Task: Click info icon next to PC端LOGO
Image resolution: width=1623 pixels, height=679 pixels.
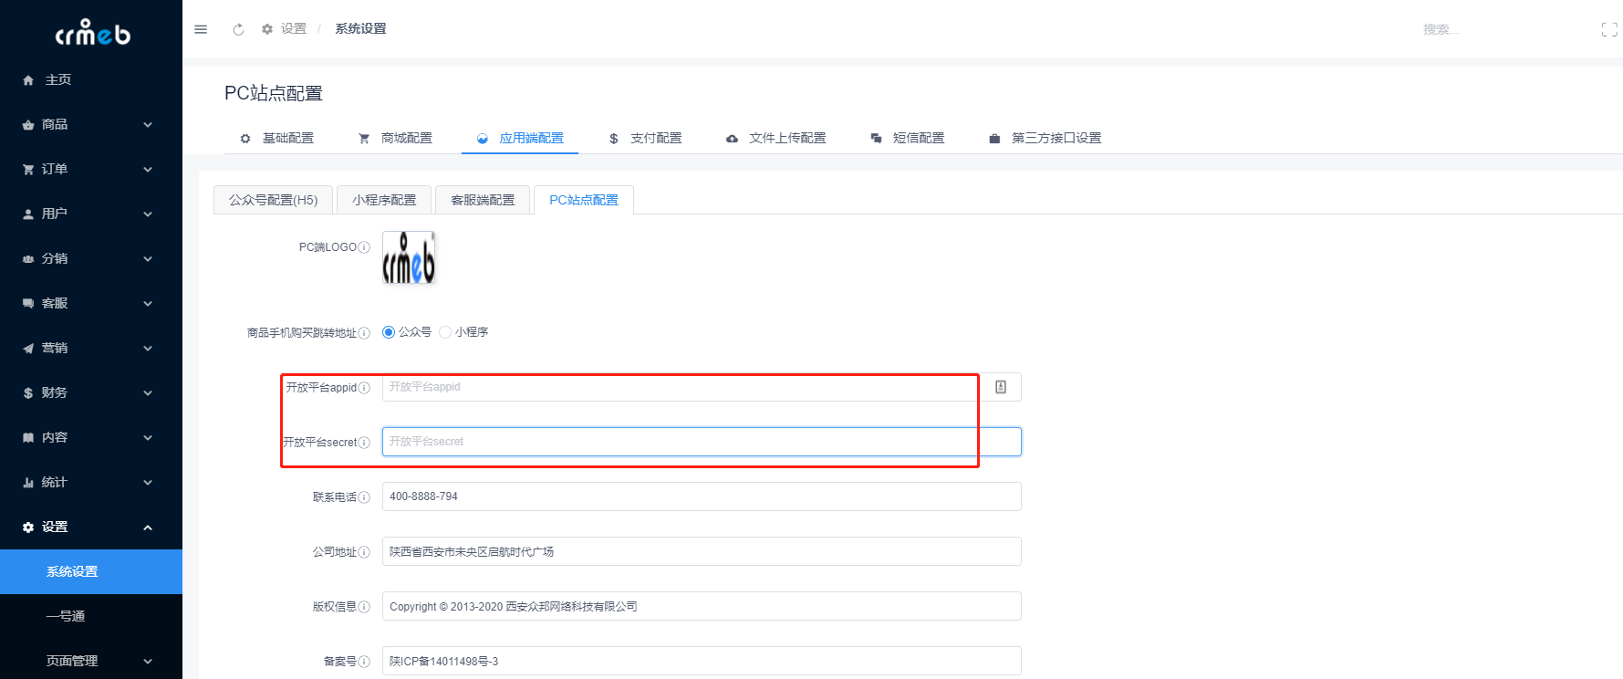Action: pyautogui.click(x=364, y=247)
